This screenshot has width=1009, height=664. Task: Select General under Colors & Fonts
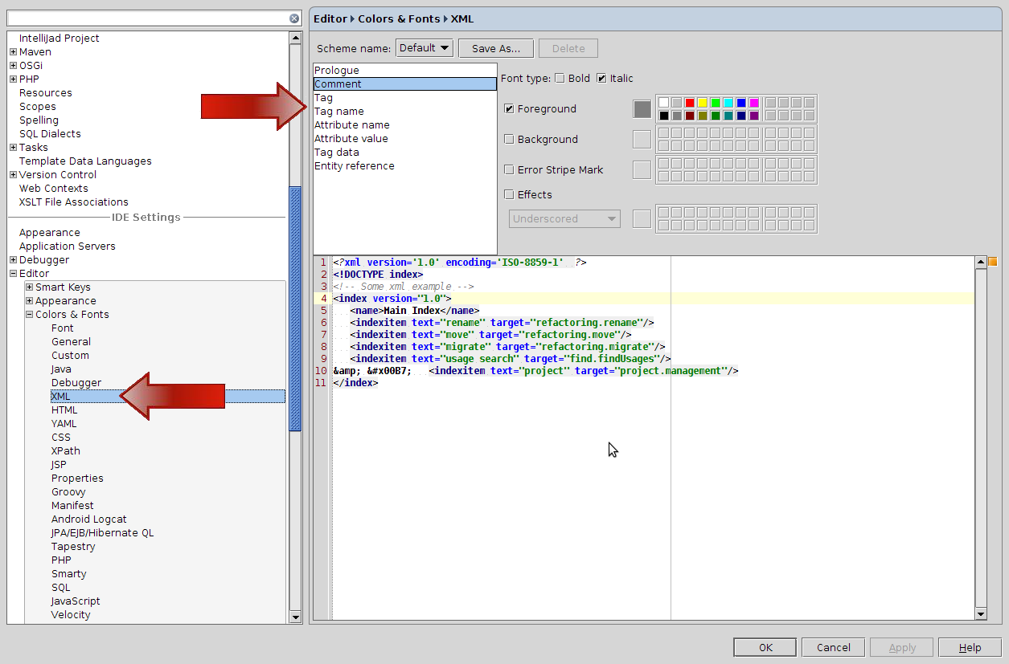point(71,342)
